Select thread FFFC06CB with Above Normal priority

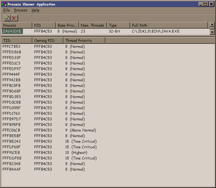11,130
